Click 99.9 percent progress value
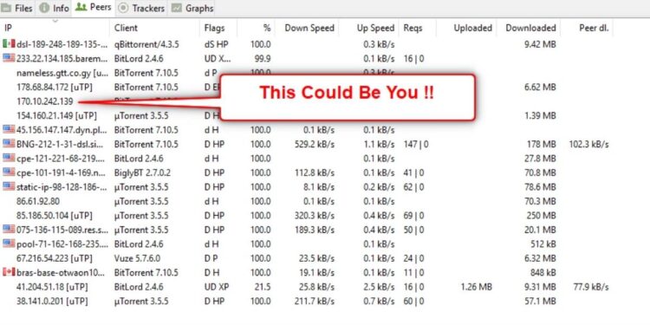650x325 pixels. click(x=263, y=58)
